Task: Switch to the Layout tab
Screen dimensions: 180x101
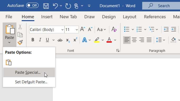Action: 129,17
